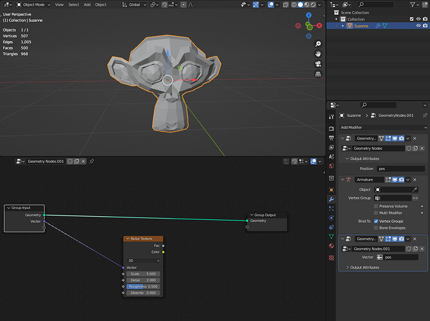Image resolution: width=430 pixels, height=321 pixels.
Task: Switch perspective/orthographic grid icon in viewport
Action: (318, 74)
